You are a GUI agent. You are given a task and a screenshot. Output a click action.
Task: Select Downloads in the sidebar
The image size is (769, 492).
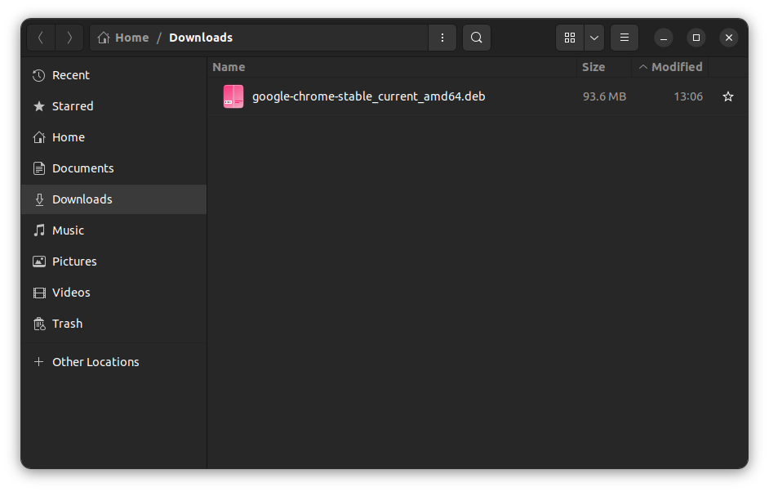tap(113, 199)
